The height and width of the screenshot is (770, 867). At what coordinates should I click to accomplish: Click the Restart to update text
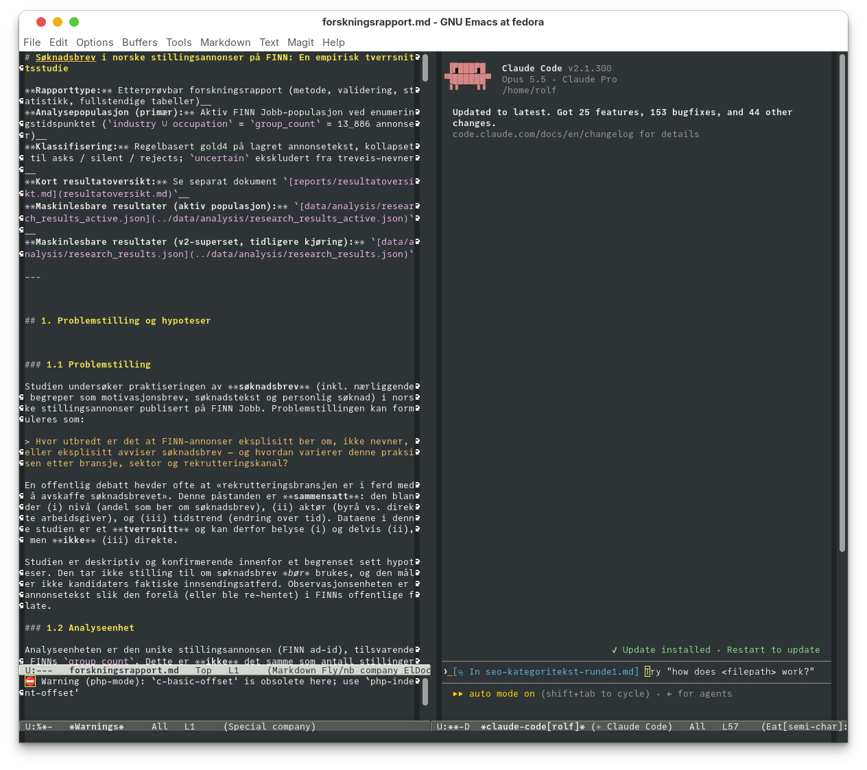(773, 650)
